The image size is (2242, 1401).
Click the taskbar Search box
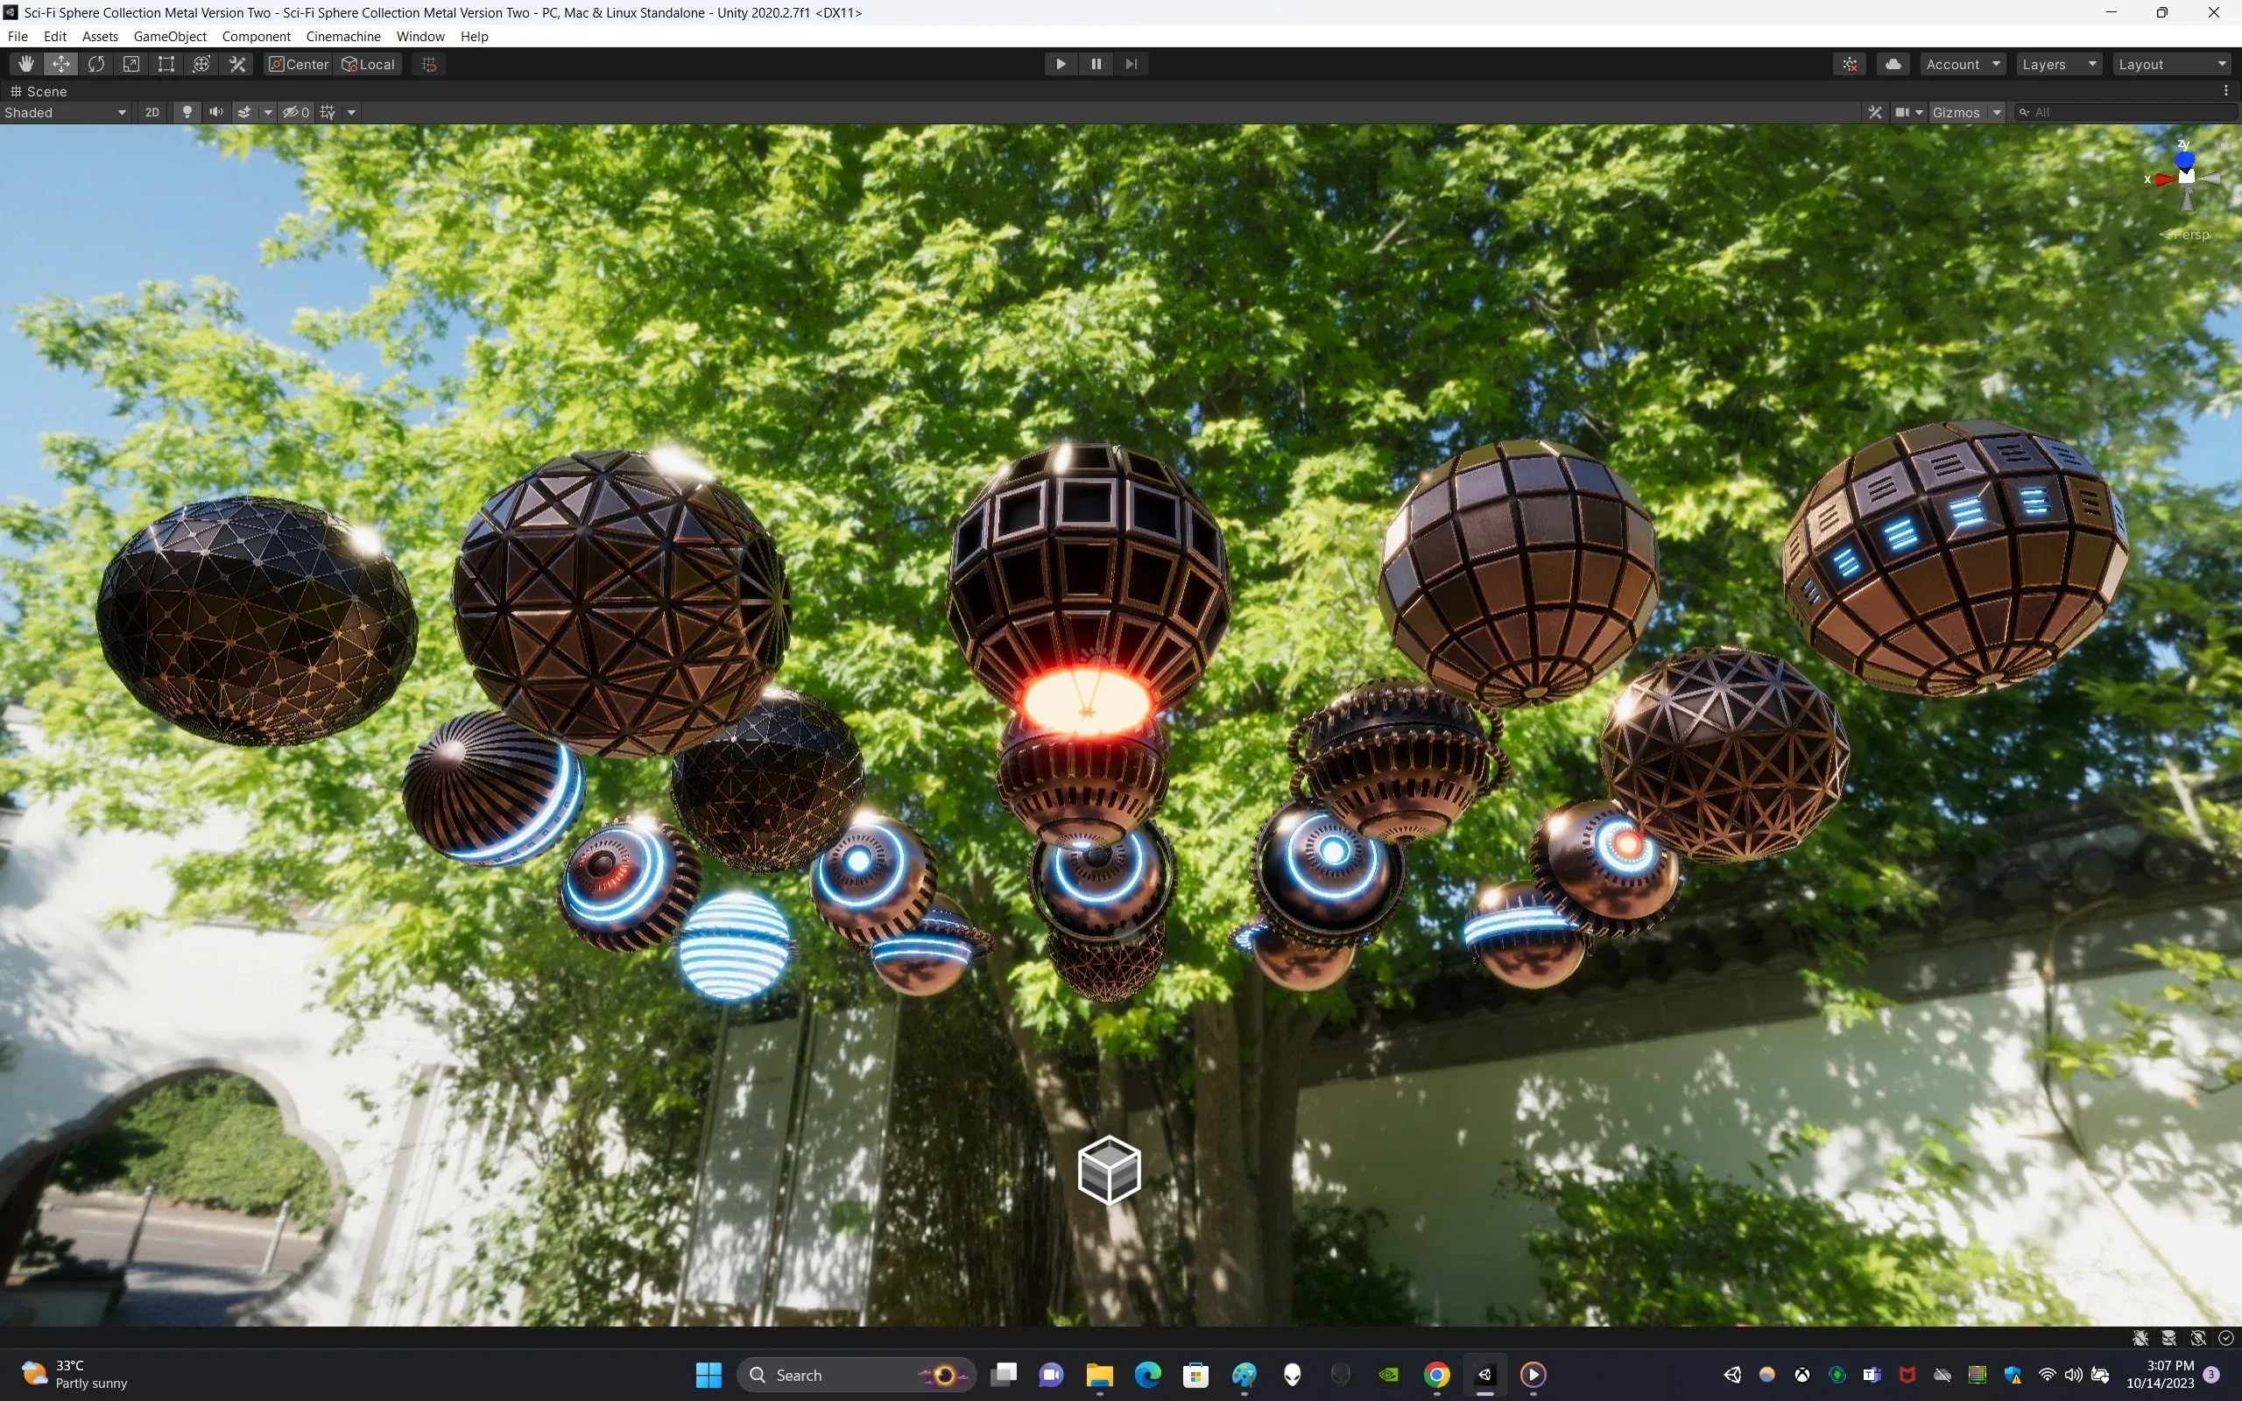[x=857, y=1374]
